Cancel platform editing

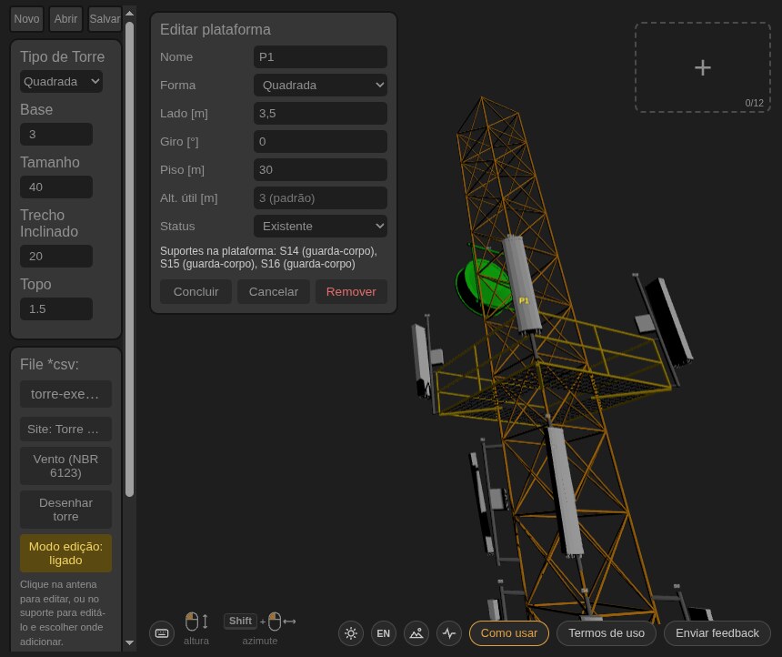point(274,291)
